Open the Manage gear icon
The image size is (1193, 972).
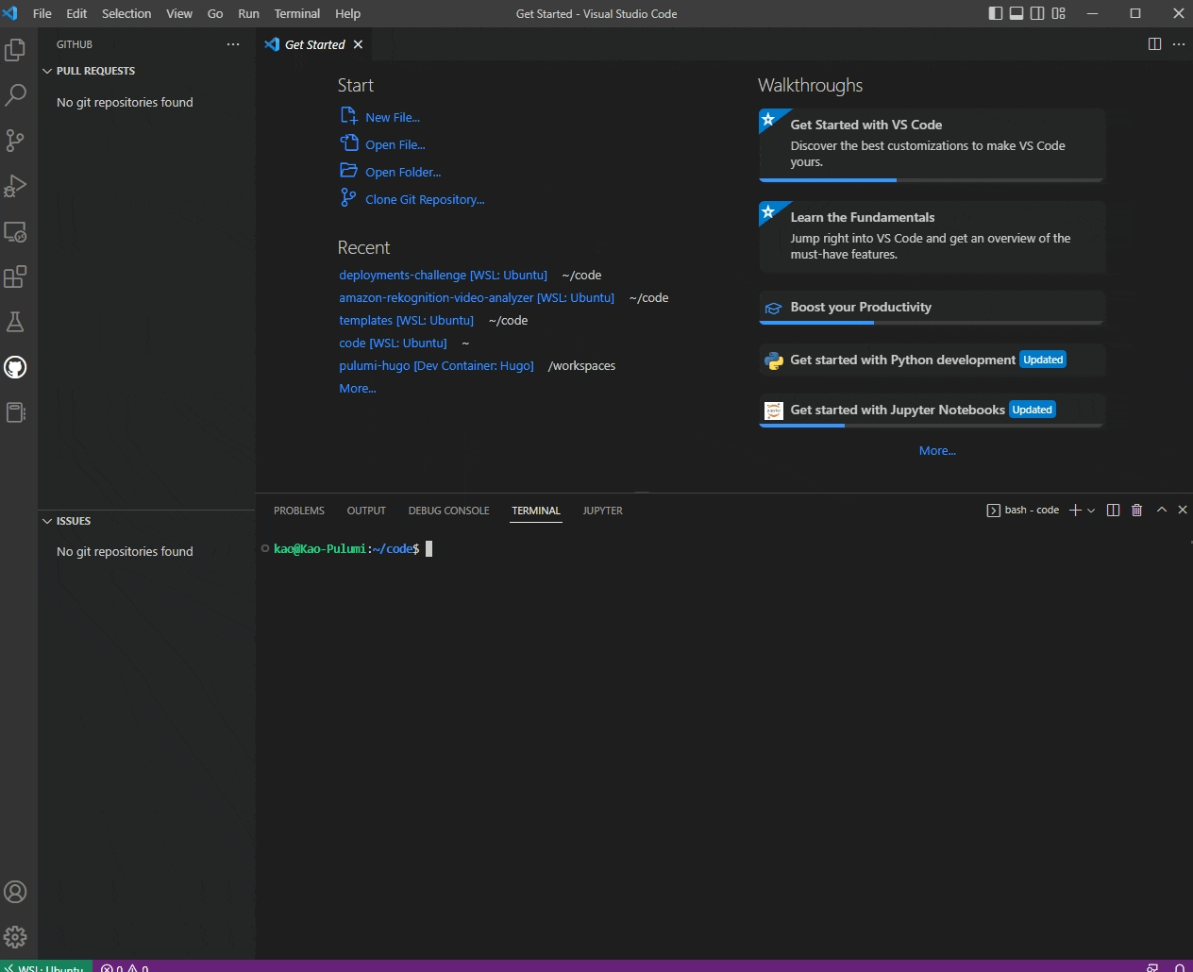[15, 937]
